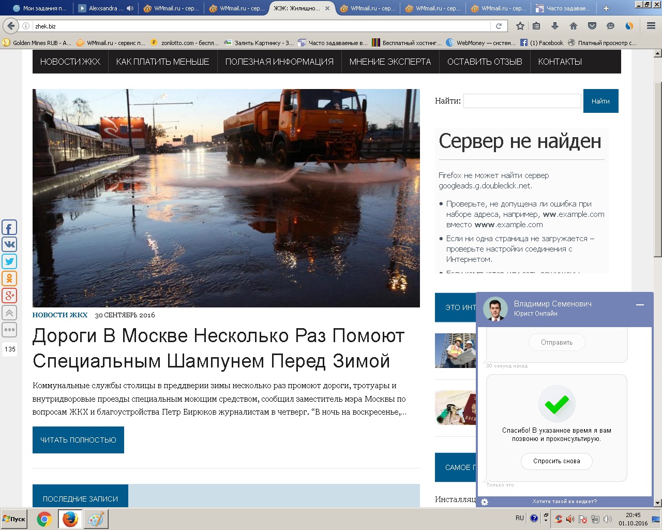662x530 pixels.
Task: Open the passport and keys thumbnail
Action: point(455,408)
